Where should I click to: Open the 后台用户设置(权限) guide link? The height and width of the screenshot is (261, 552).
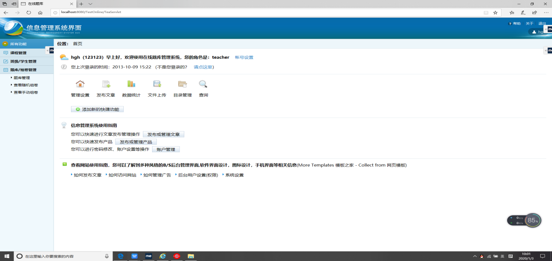[x=198, y=175]
